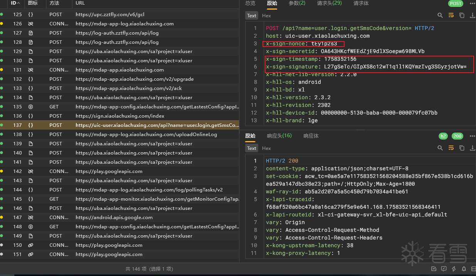The height and width of the screenshot is (276, 476).
Task: Open search in the response panel
Action: tap(440, 148)
